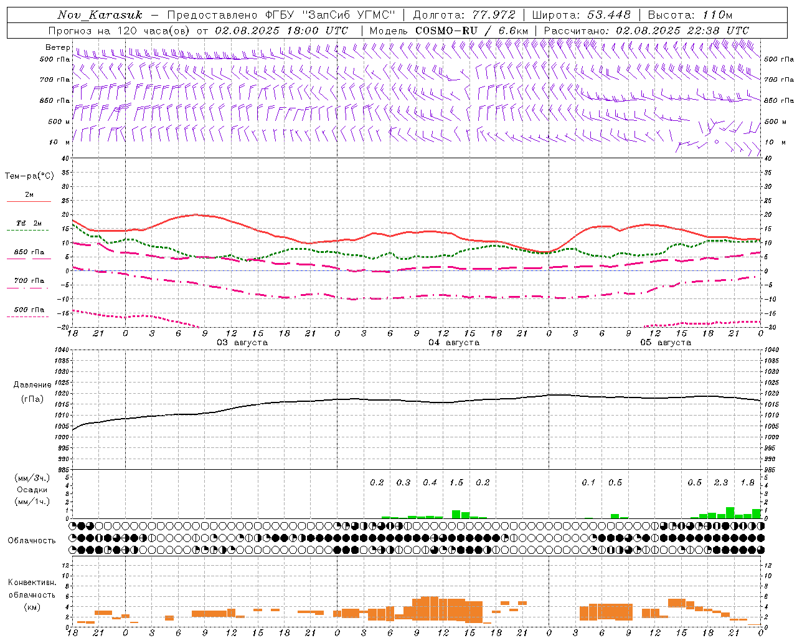Click the 'Облачность' cloud cover label
The image size is (797, 638).
32,540
